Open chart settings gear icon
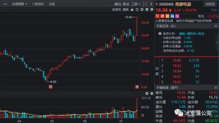Image resolution: width=219 pixels, height=123 pixels. pos(152,10)
